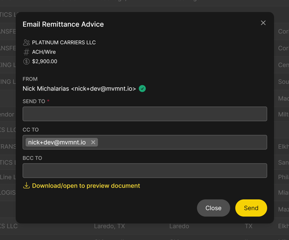This screenshot has height=240, width=289.
Task: Click the TX state cell in background table
Action: (248, 226)
